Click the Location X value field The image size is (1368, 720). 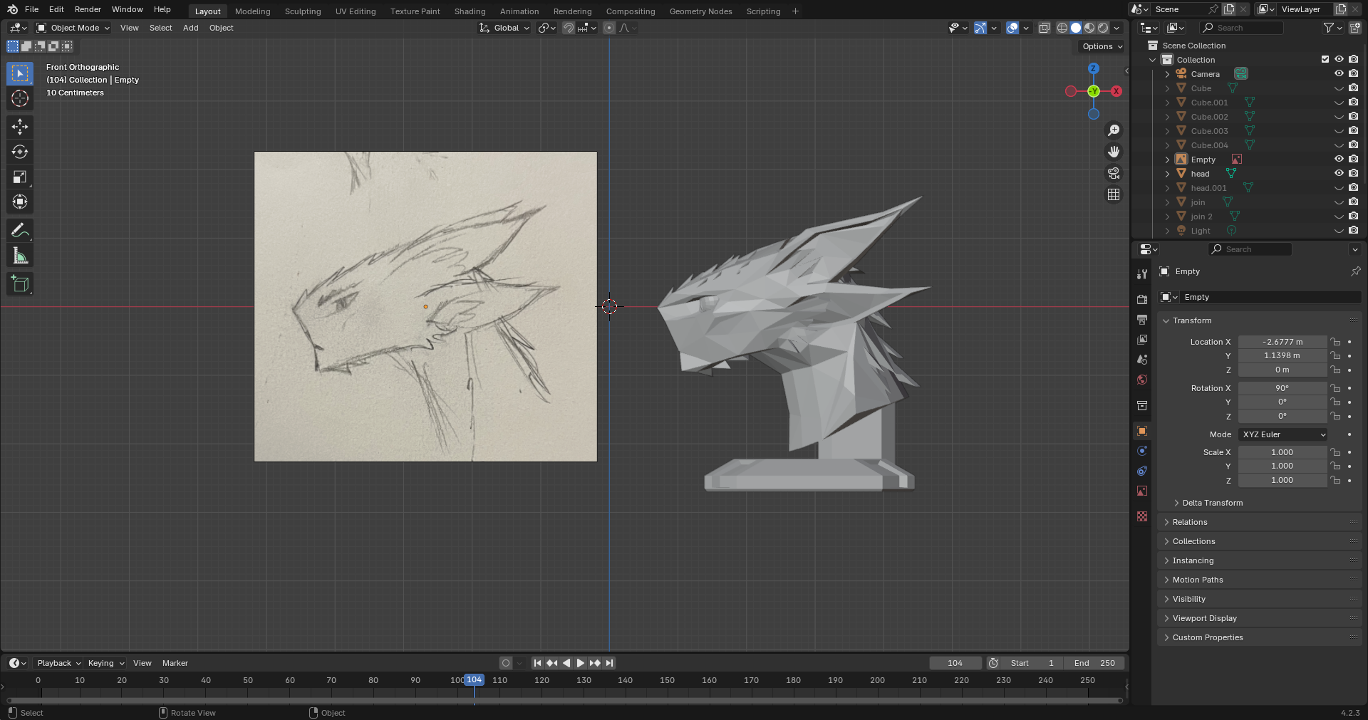pos(1282,342)
